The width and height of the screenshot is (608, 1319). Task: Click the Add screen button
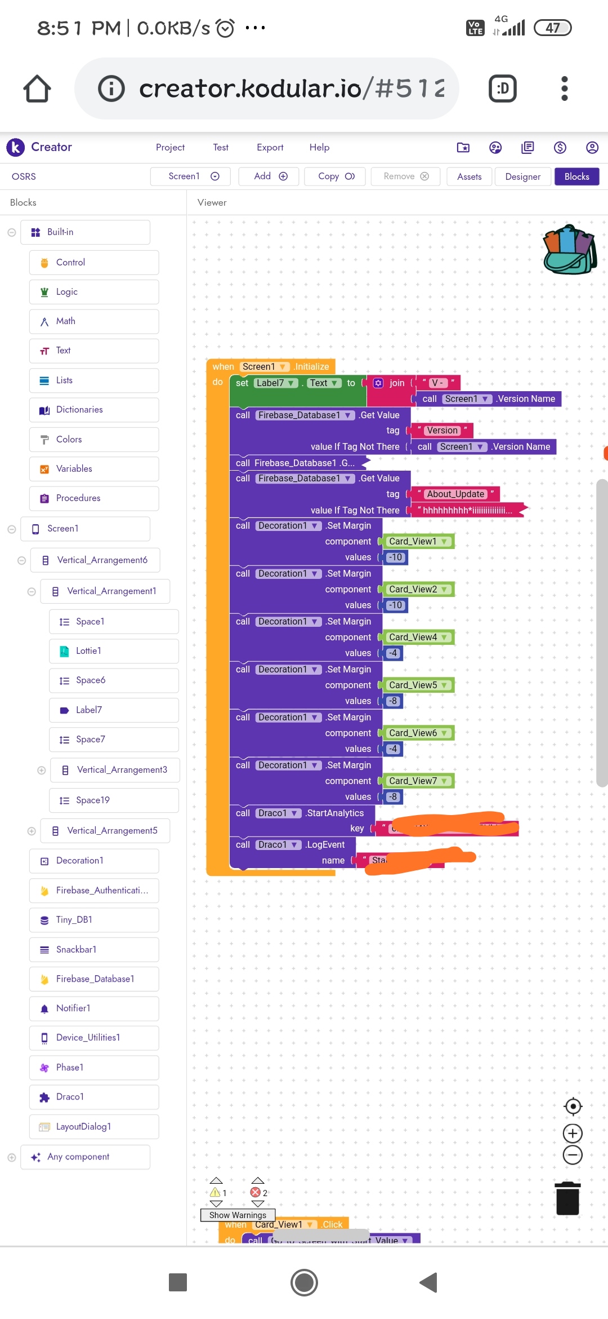269,176
